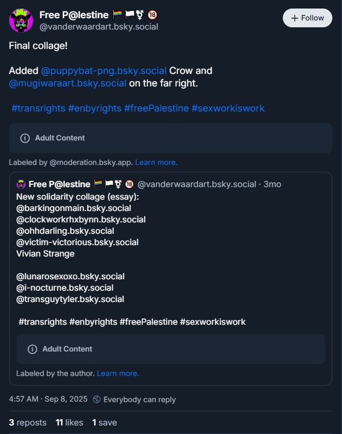342x434 pixels.
Task: View the list of 11 likes
Action: tap(69, 423)
